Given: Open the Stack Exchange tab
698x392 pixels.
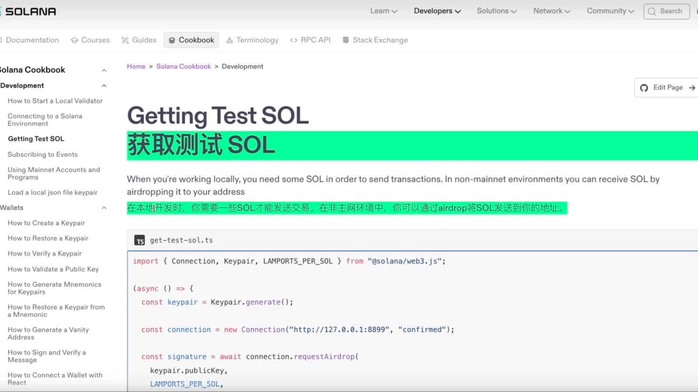Looking at the screenshot, I should click(375, 40).
